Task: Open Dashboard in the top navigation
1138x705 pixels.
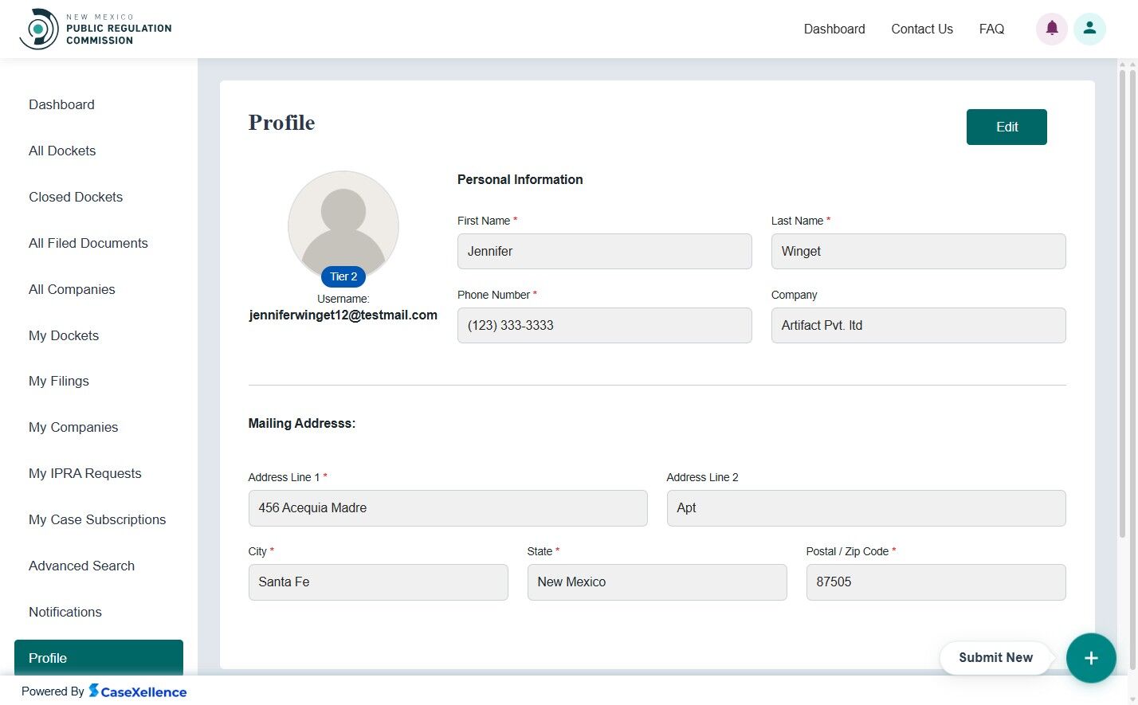Action: click(834, 29)
